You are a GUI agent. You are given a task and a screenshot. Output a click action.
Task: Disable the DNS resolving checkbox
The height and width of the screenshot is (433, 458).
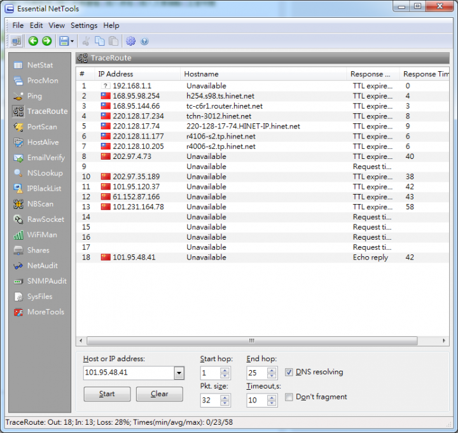click(289, 372)
